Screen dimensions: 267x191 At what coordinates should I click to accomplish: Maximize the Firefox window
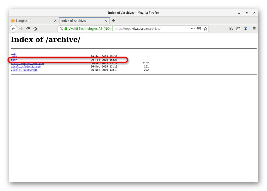pyautogui.click(x=247, y=13)
